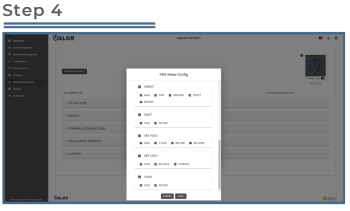This screenshot has height=211, width=350.
Task: Open Merchant Management sidebar icon
Action: pyautogui.click(x=9, y=55)
